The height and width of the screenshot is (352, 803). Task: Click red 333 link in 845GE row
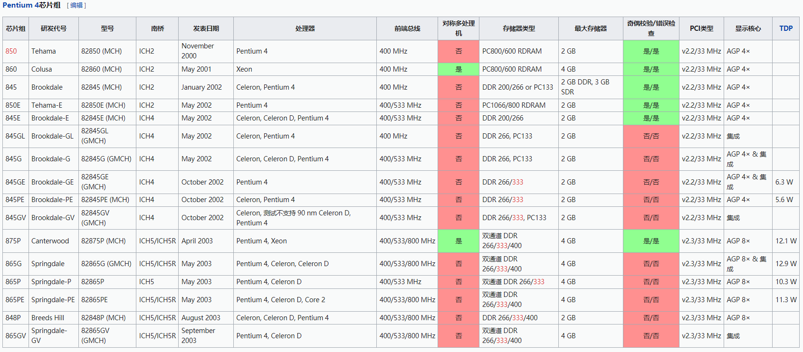point(517,182)
